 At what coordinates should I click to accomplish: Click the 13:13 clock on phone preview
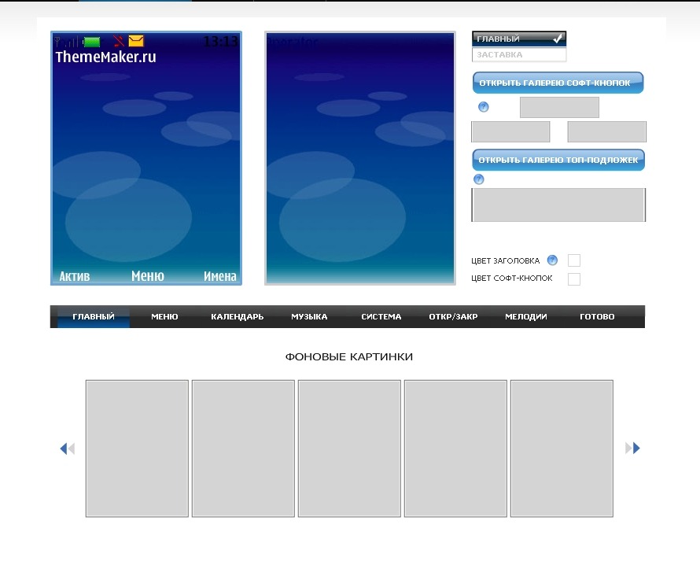(x=221, y=42)
